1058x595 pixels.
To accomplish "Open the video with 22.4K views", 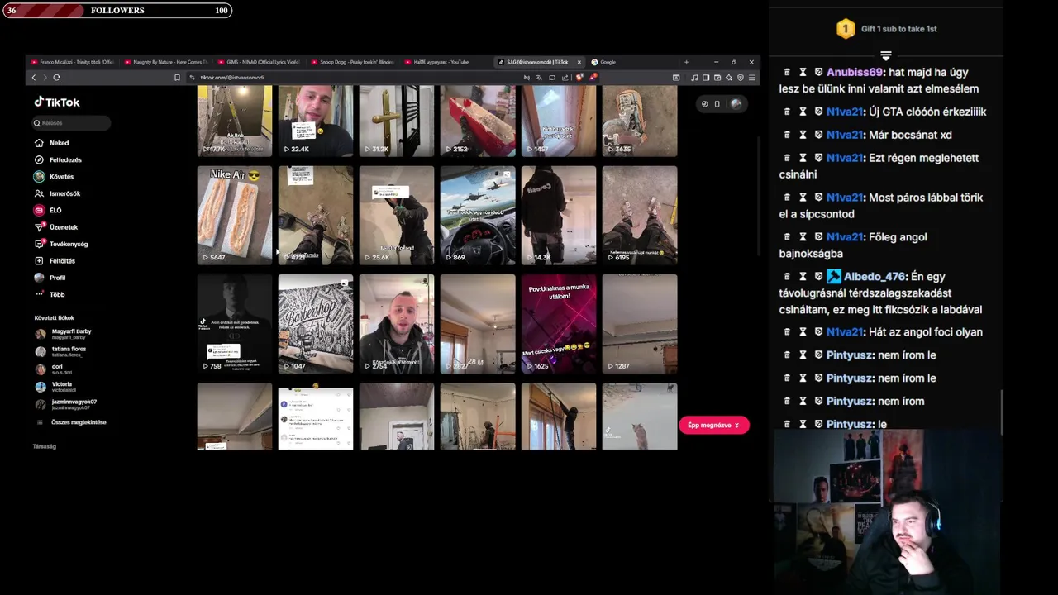I will click(x=316, y=121).
